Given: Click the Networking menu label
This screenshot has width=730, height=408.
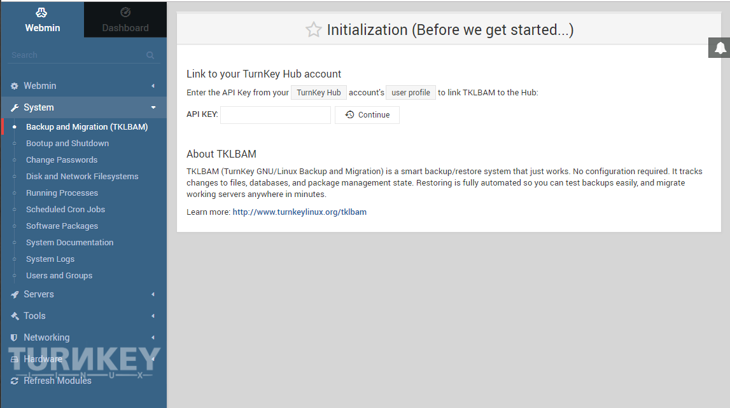Looking at the screenshot, I should click(x=46, y=337).
